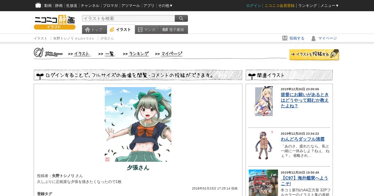The height and width of the screenshot is (196, 374).
Task: Open アツマール in the top bar
Action: 131,6
